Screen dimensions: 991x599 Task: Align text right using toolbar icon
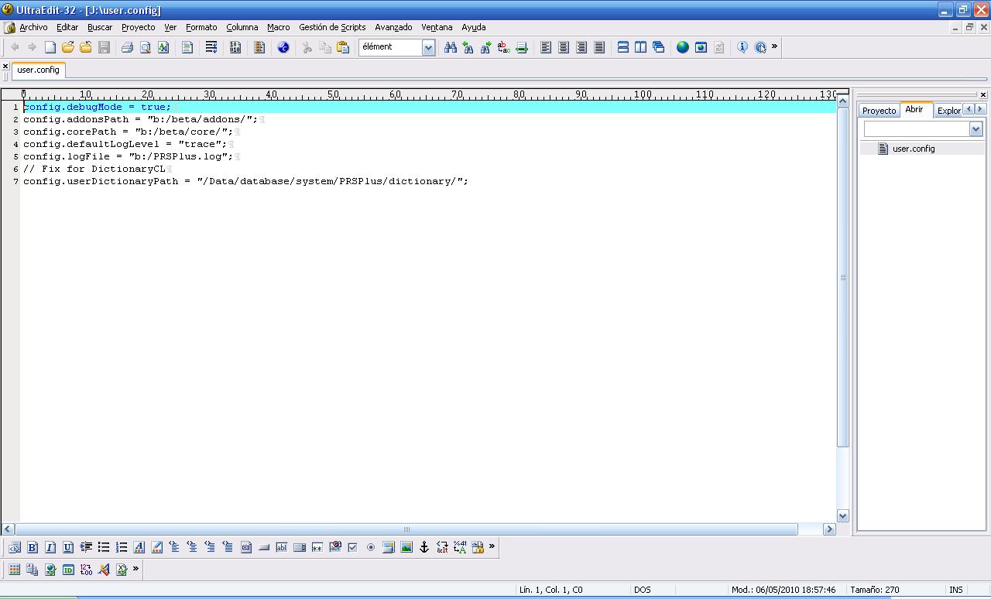[581, 47]
